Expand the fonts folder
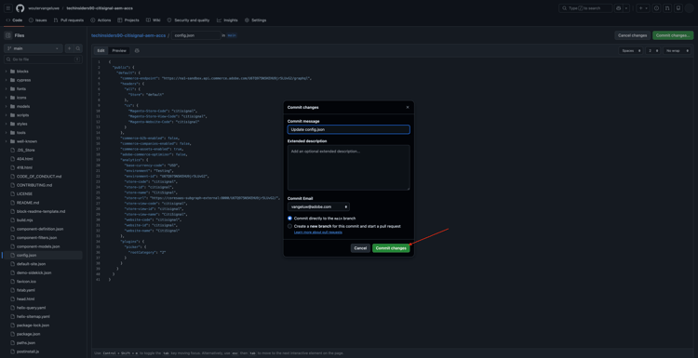The height and width of the screenshot is (358, 698). (x=21, y=89)
